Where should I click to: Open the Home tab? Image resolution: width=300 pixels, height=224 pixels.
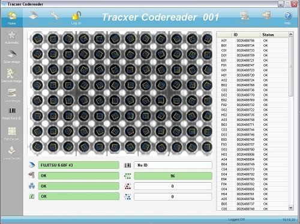[x=12, y=18]
